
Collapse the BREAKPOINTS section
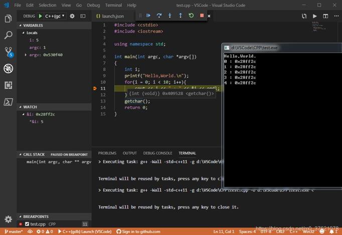(54, 216)
